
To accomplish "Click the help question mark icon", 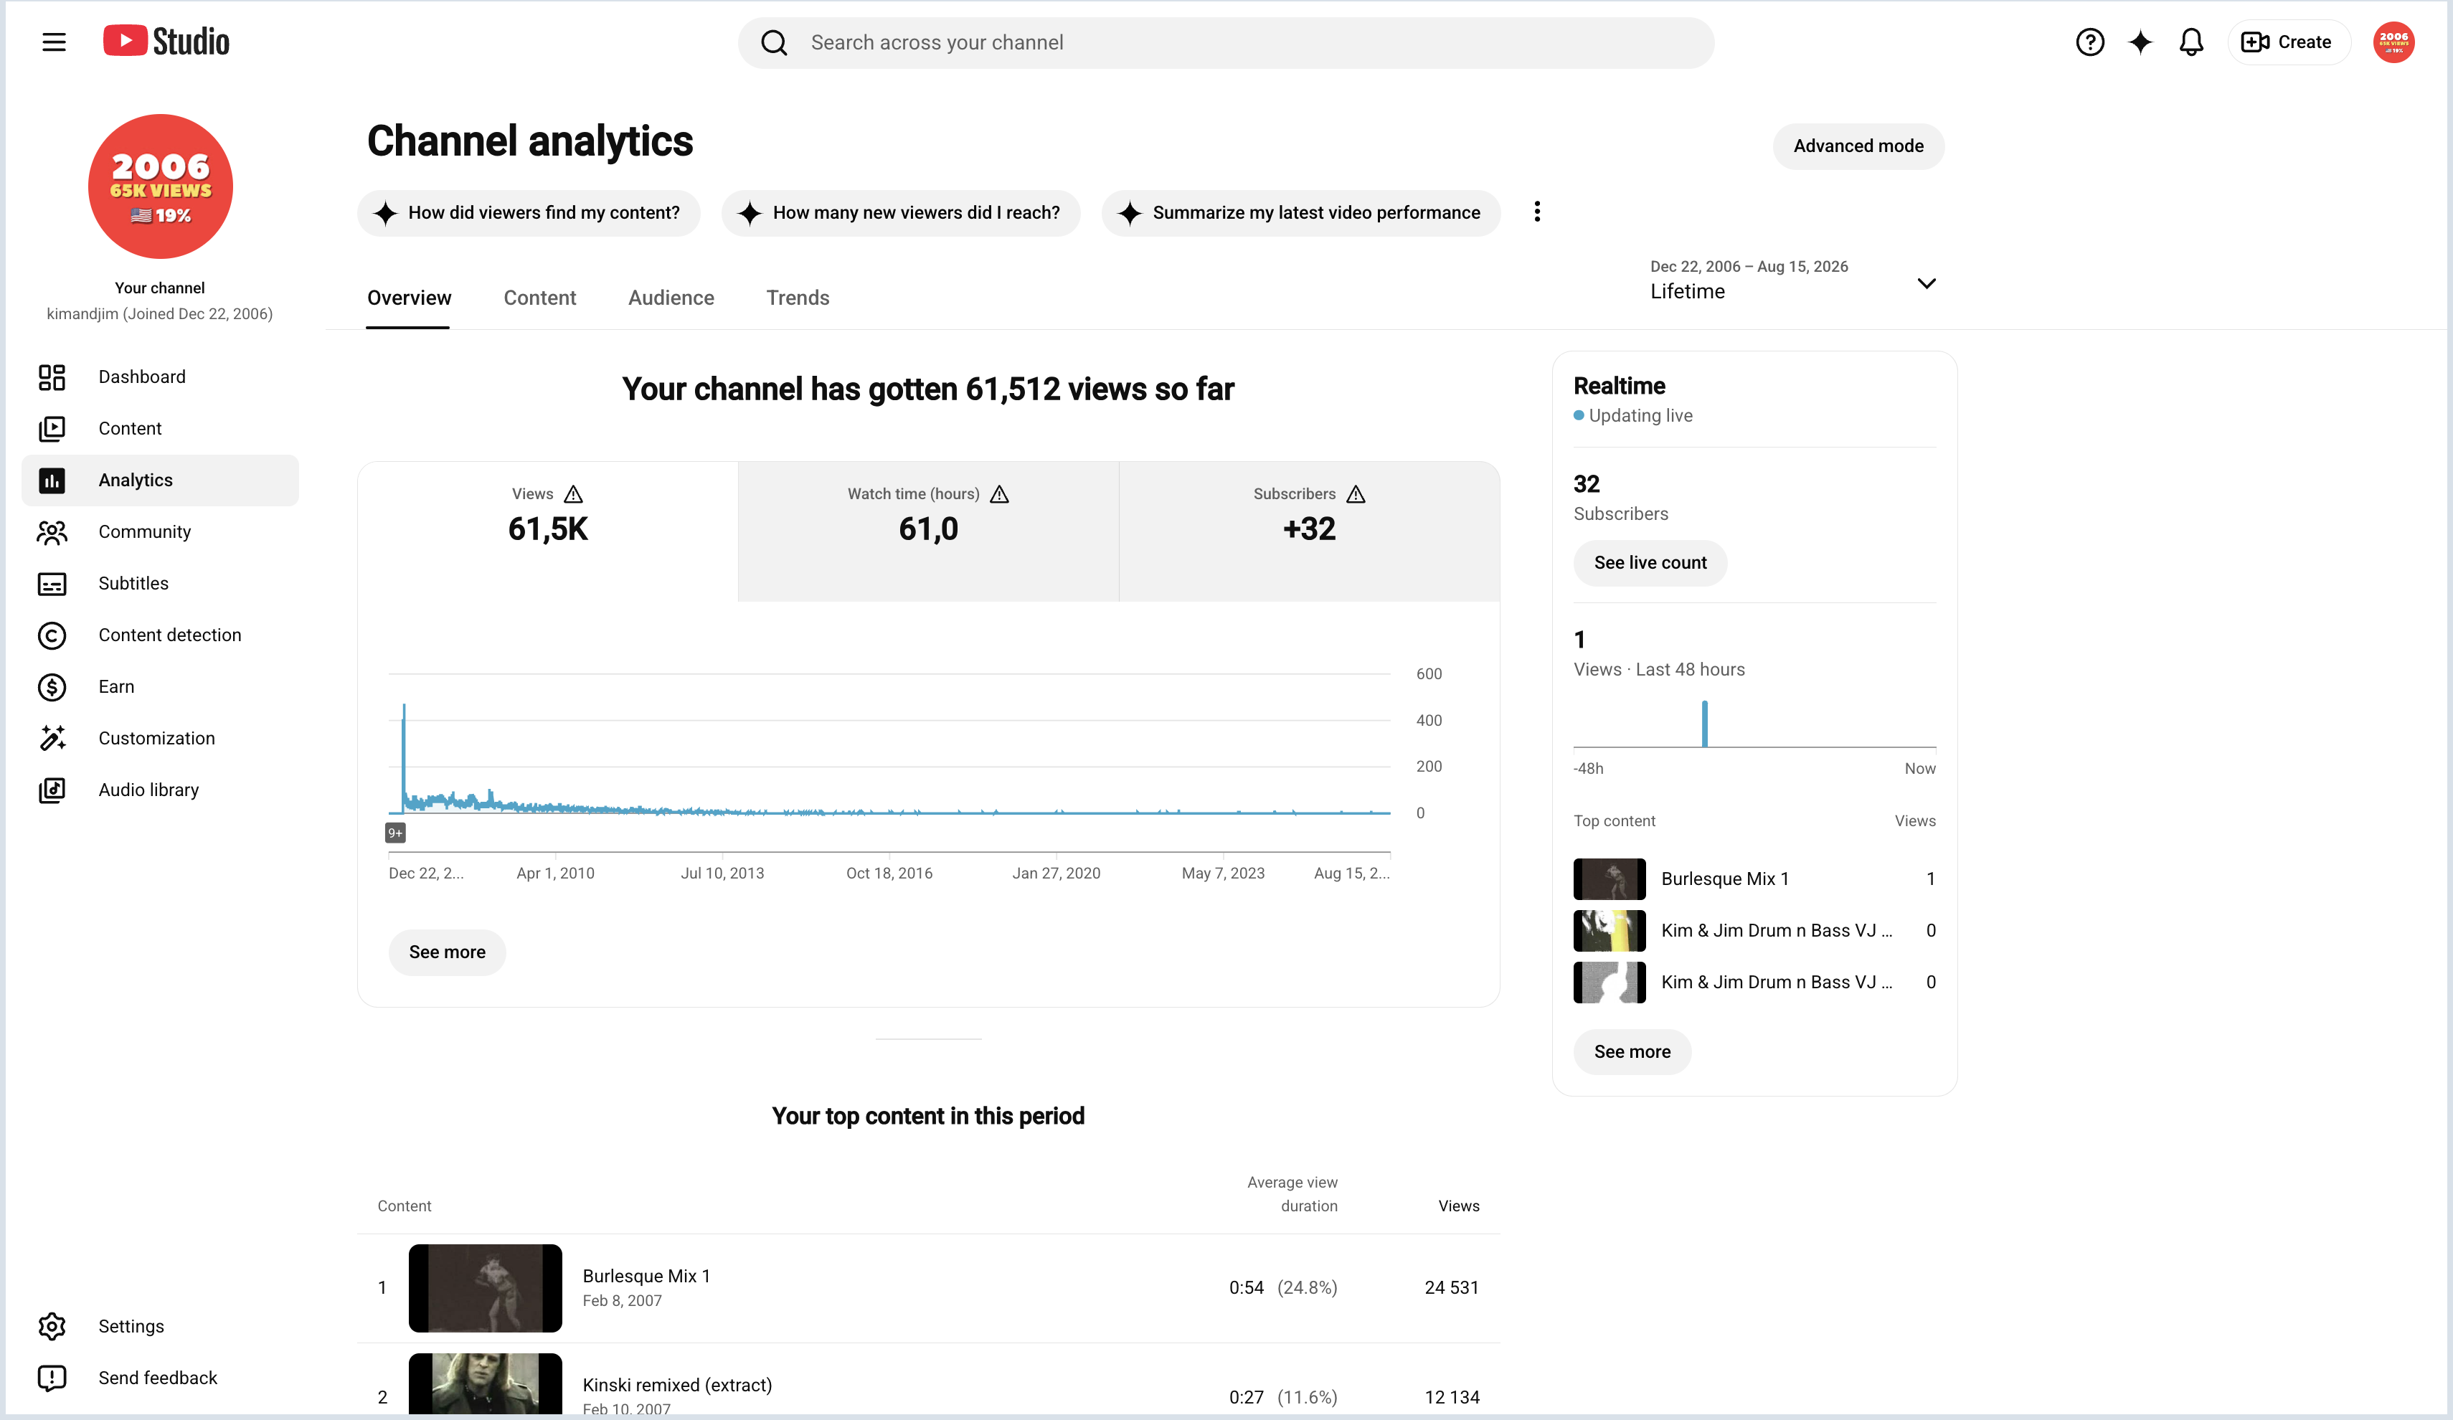I will tap(2089, 42).
